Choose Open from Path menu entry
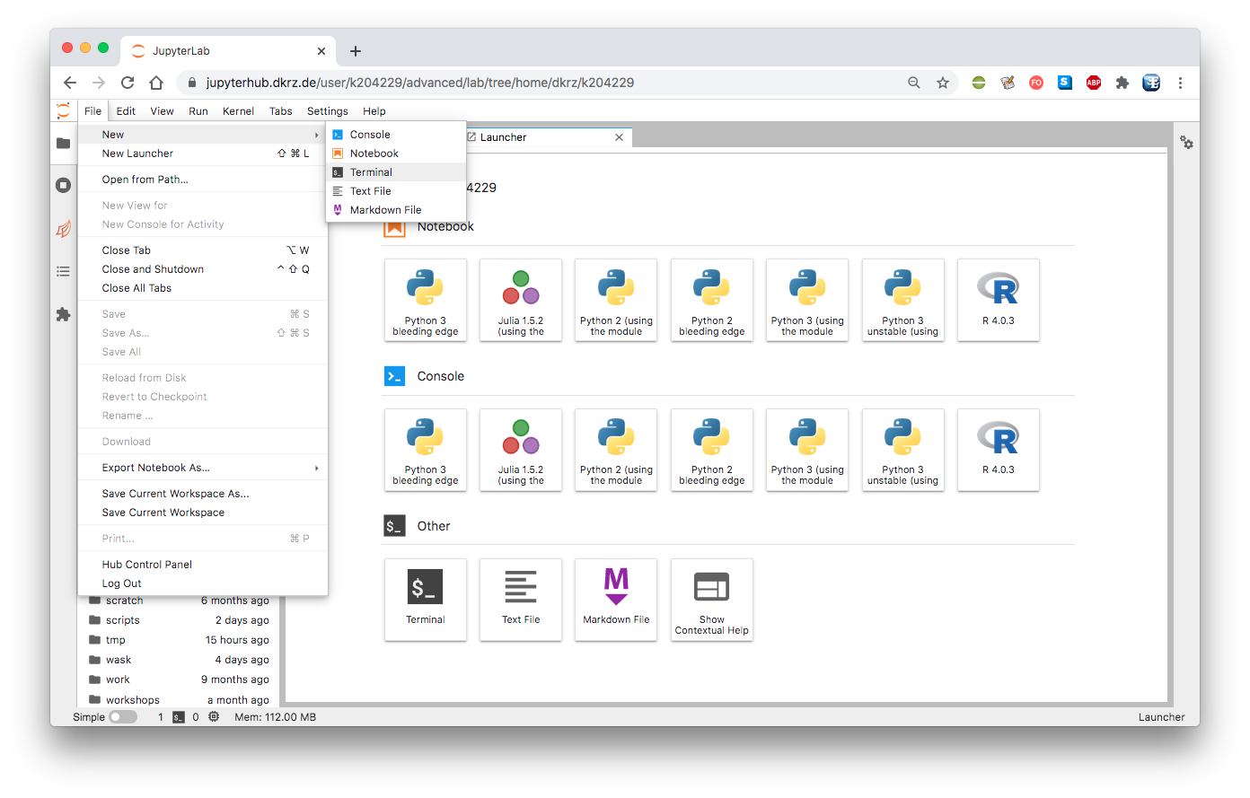The height and width of the screenshot is (798, 1250). [203, 180]
